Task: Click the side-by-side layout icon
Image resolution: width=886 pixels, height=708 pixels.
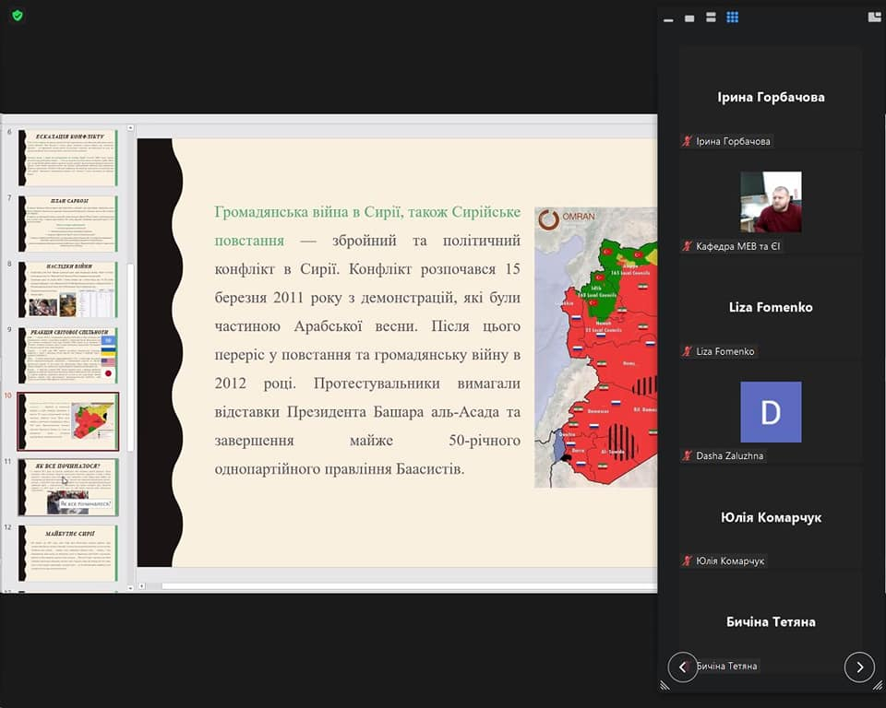Action: (874, 17)
